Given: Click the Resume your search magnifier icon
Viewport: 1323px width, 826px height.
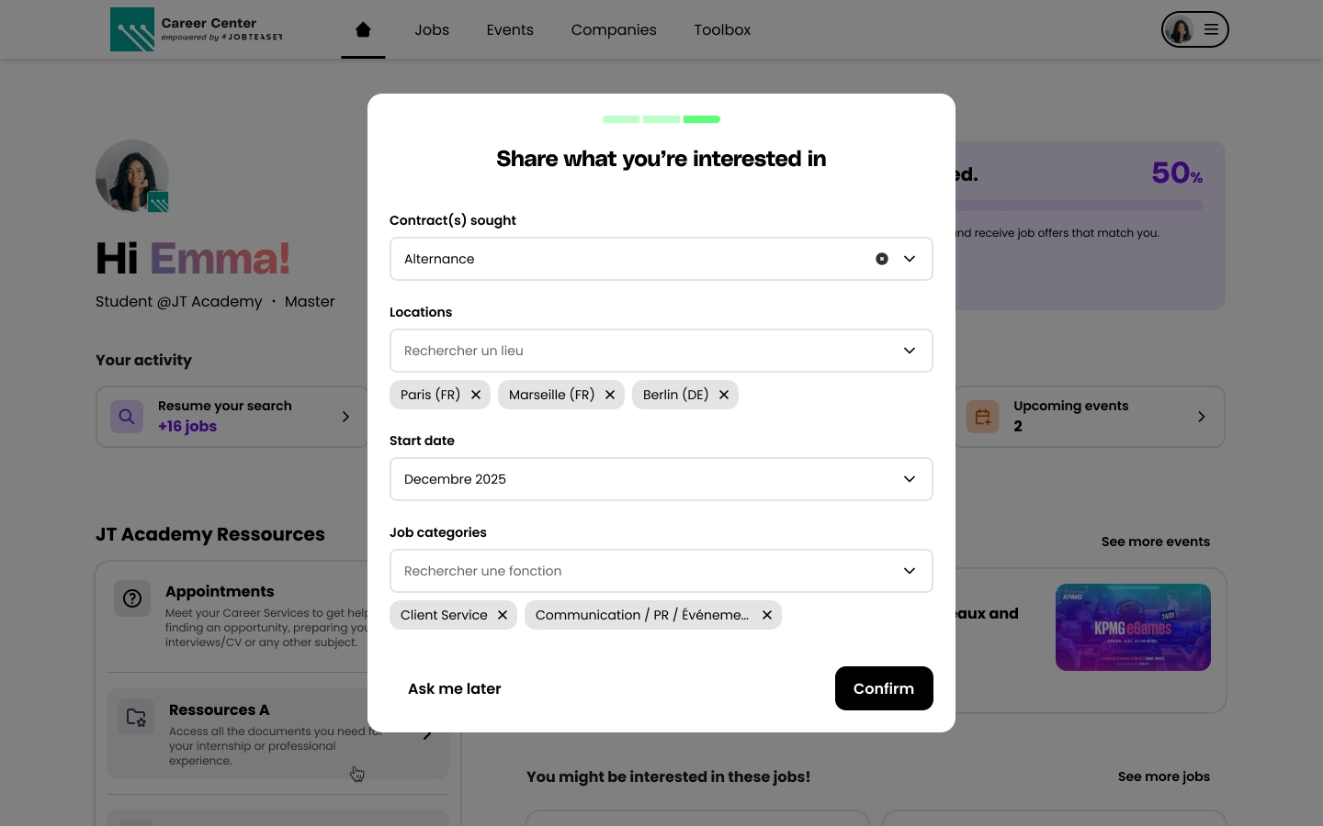Looking at the screenshot, I should [x=127, y=417].
